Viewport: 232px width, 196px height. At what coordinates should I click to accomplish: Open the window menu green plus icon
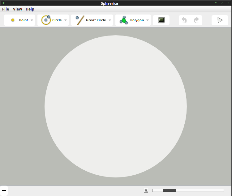pyautogui.click(x=3, y=3)
